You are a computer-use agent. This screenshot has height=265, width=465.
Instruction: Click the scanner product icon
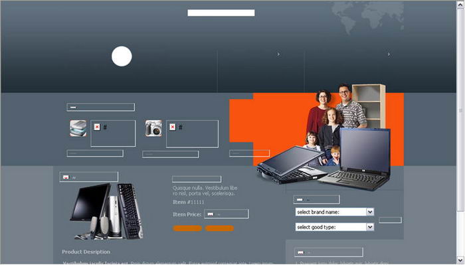pos(78,128)
